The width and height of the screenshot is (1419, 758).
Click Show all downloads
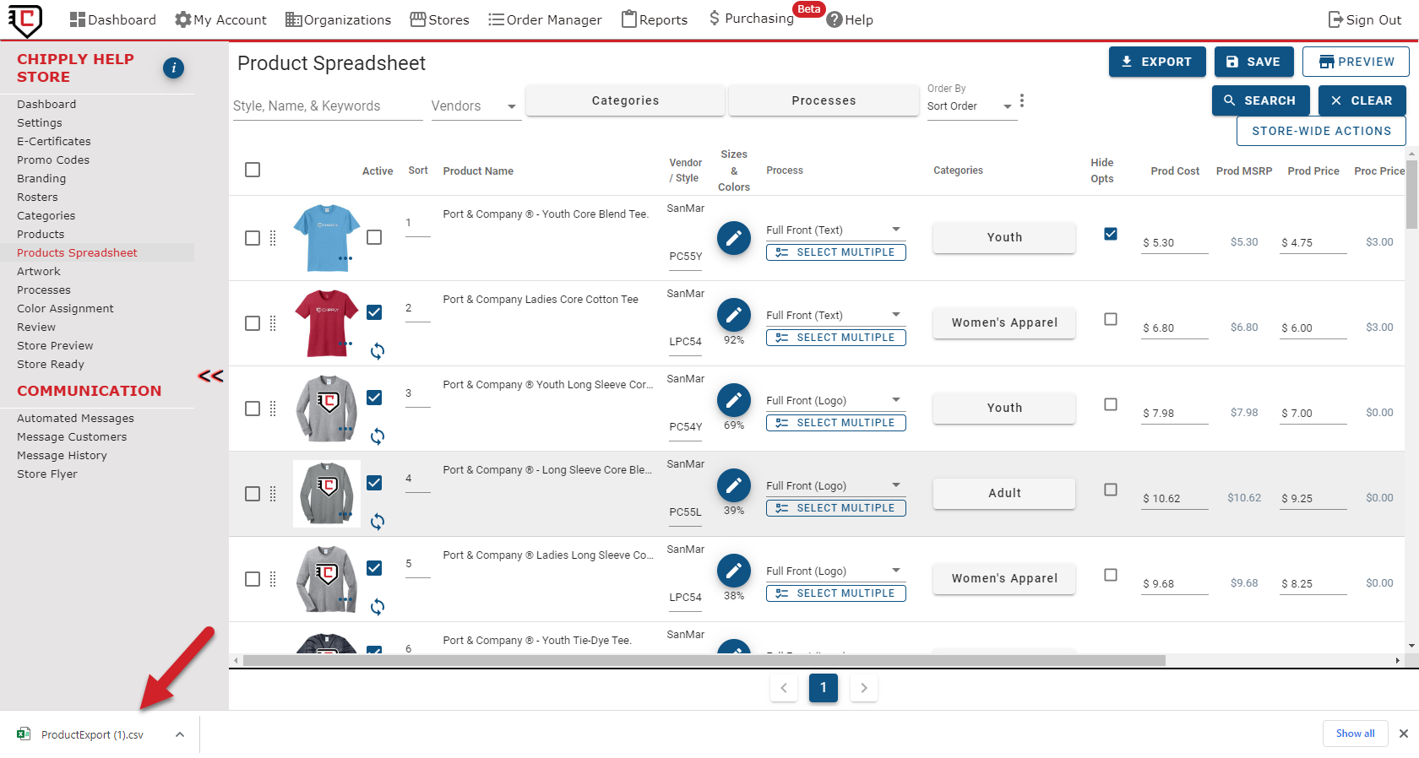[1355, 734]
